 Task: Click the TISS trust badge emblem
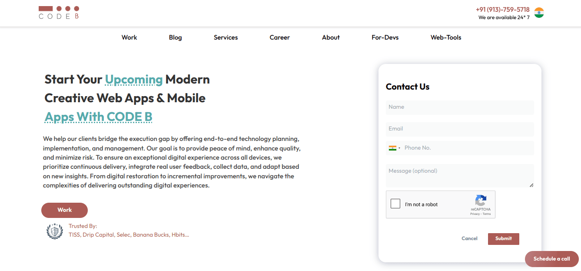[x=55, y=231]
